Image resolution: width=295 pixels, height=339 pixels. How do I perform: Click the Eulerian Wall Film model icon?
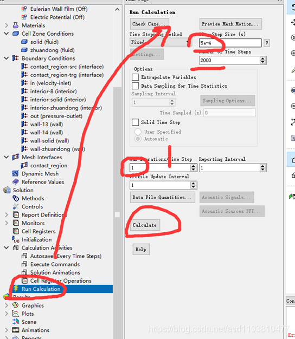24,9
